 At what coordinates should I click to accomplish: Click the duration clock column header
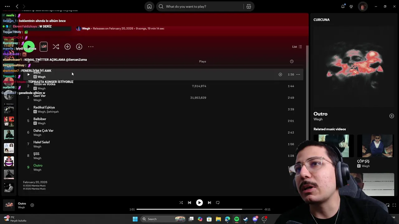point(292,61)
